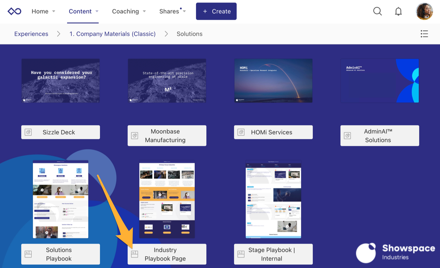Click the Moonbase Manufacturing presentation icon
Image resolution: width=440 pixels, height=268 pixels.
click(x=134, y=136)
